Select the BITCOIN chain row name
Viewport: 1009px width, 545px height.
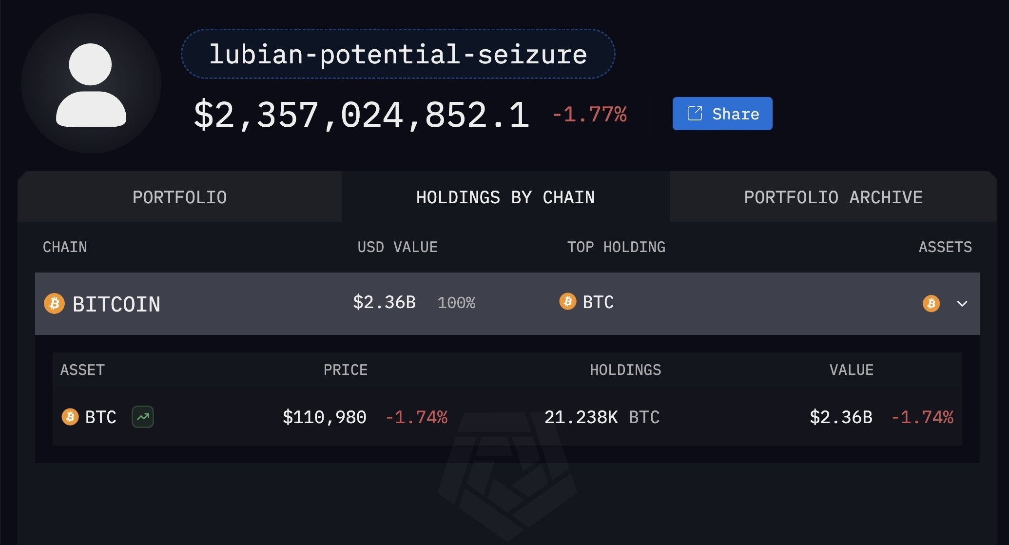coord(116,304)
